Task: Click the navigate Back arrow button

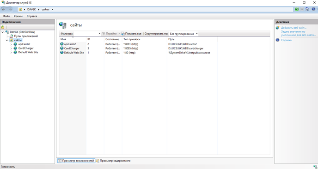Action: coord(3,9)
